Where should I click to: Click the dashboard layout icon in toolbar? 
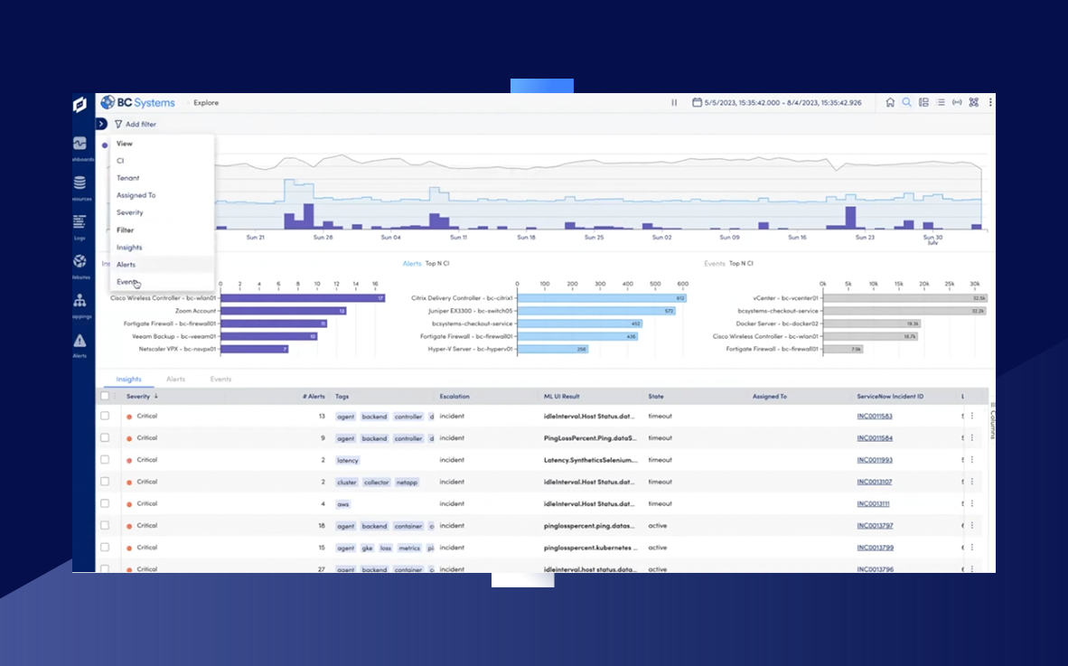(923, 102)
